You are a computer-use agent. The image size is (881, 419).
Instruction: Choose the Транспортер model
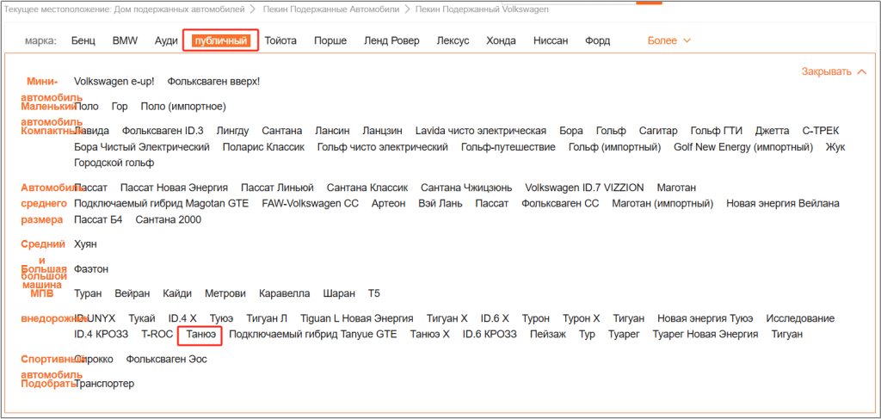point(104,384)
